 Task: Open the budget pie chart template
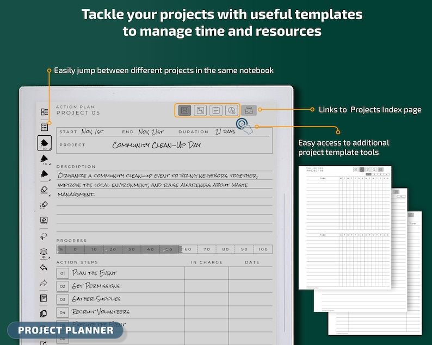(x=231, y=111)
